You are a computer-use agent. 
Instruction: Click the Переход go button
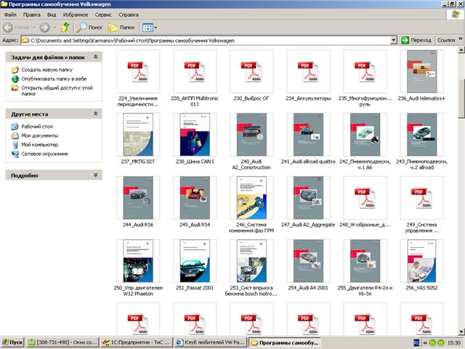tap(416, 40)
